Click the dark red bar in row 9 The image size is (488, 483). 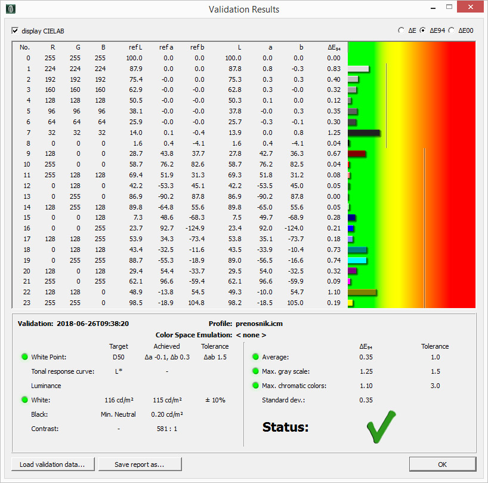(356, 153)
